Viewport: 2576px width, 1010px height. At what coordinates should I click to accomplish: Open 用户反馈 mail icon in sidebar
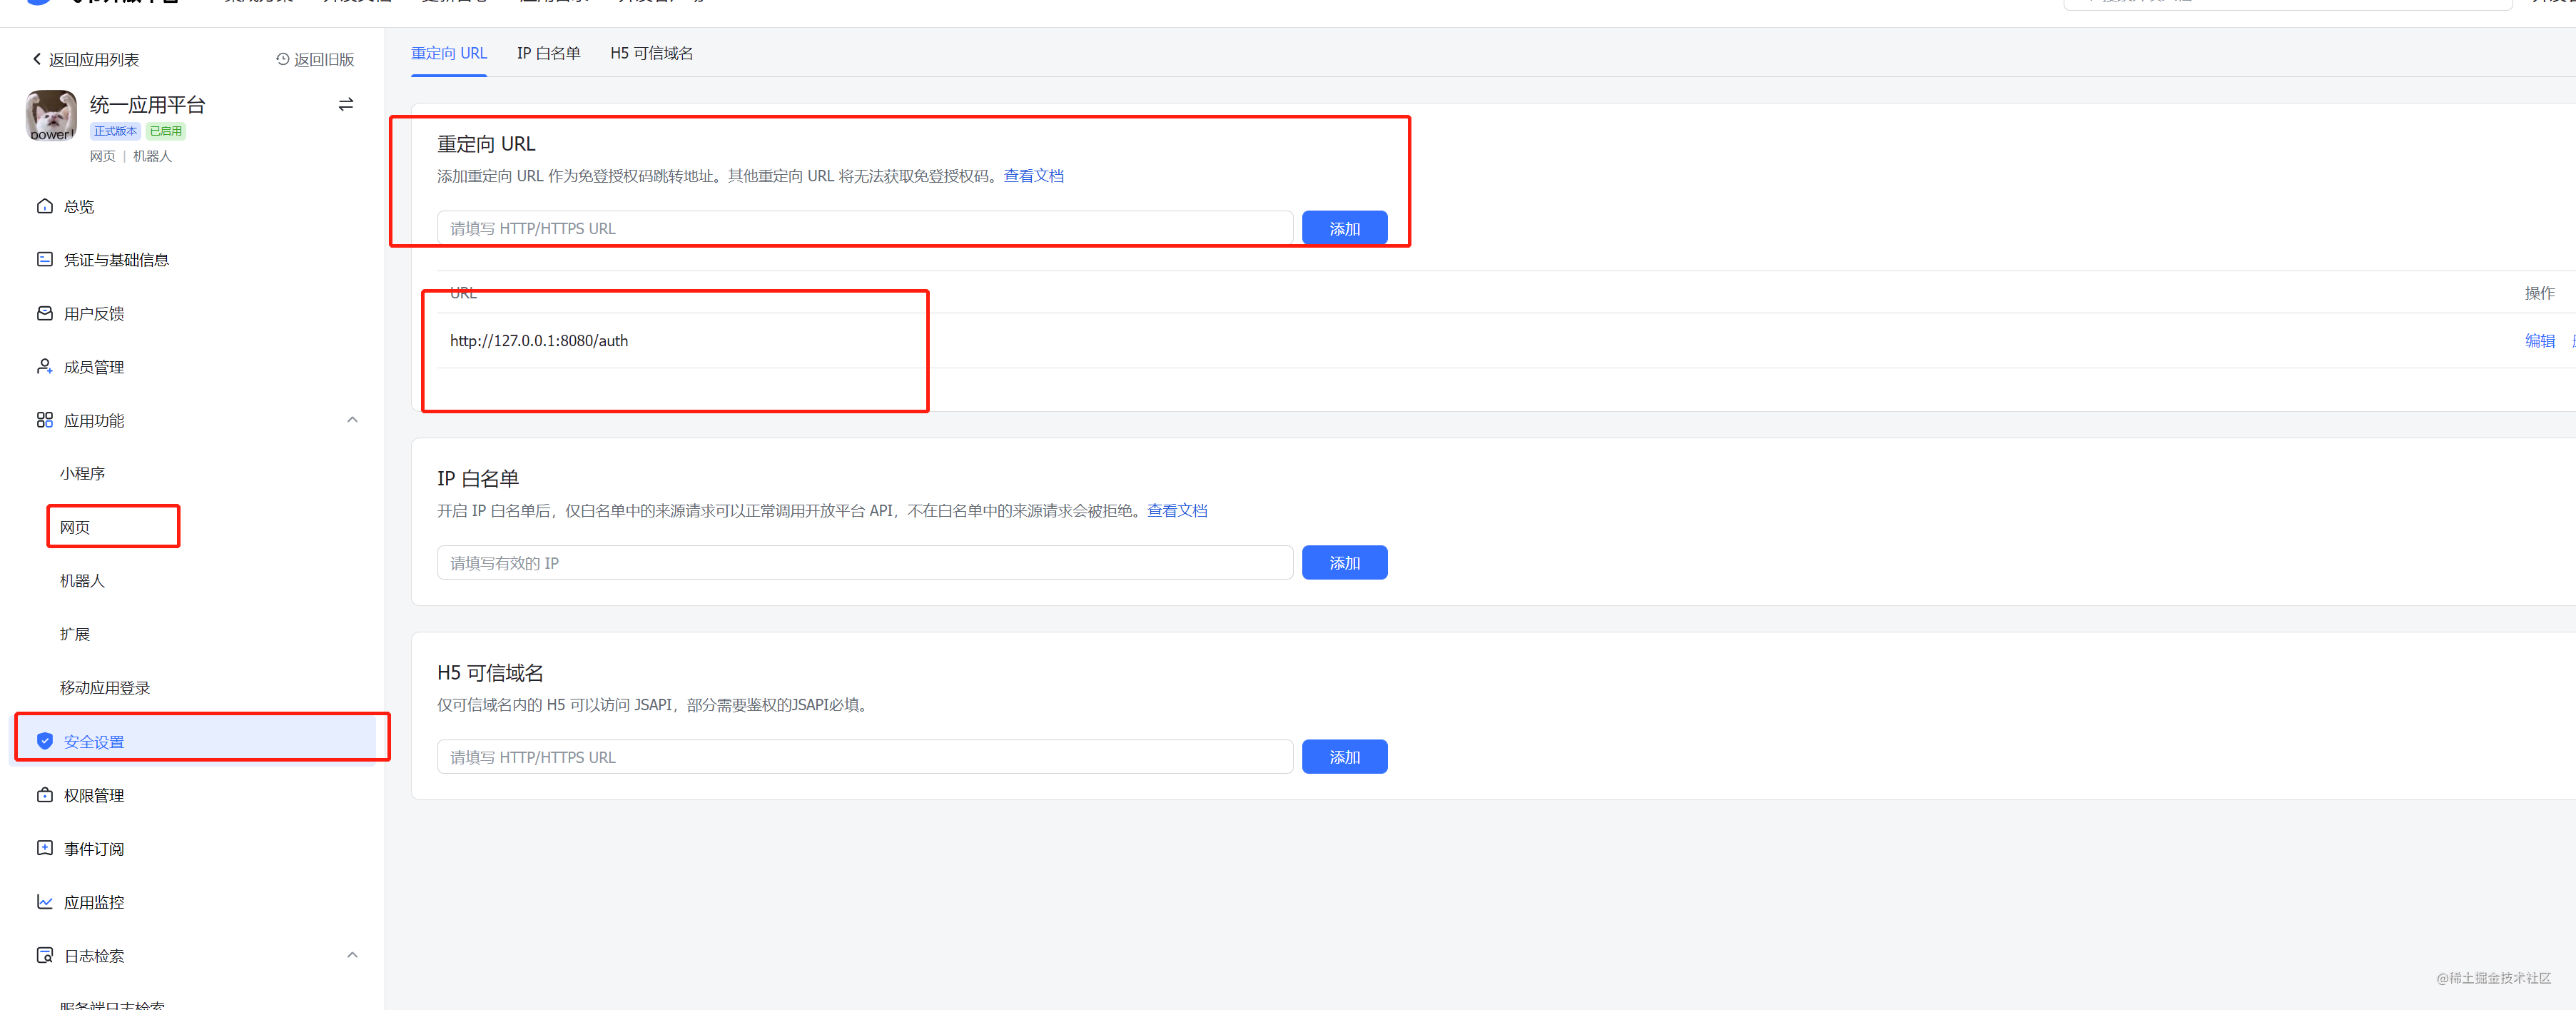click(x=44, y=313)
